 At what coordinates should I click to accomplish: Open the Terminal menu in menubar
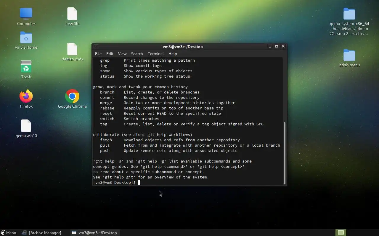pyautogui.click(x=156, y=54)
